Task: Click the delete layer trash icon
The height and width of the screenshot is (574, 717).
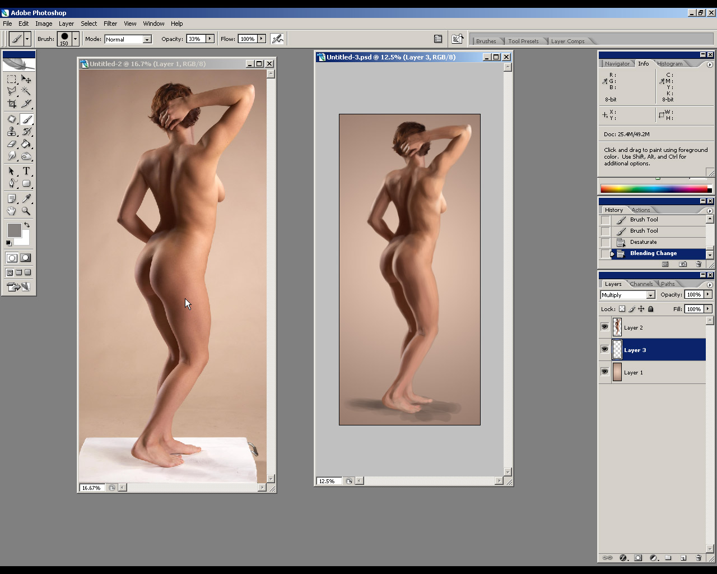Action: 699,558
